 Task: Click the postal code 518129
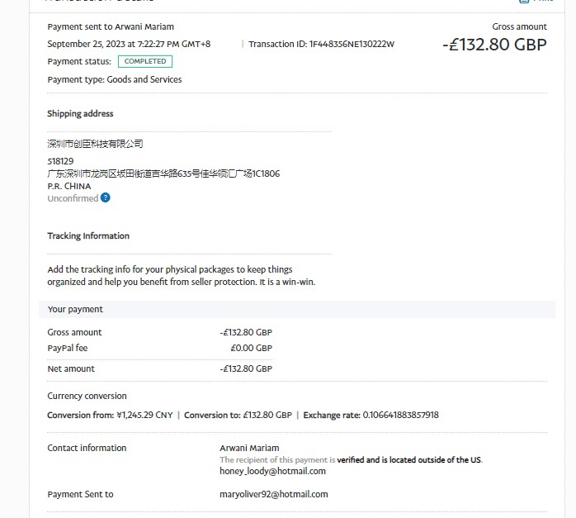(60, 161)
